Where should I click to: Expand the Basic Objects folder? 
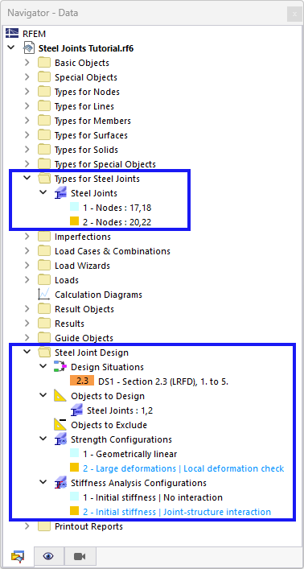pyautogui.click(x=27, y=63)
